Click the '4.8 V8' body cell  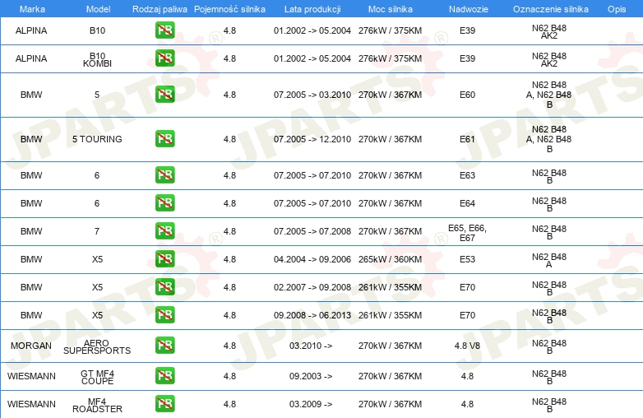point(467,346)
